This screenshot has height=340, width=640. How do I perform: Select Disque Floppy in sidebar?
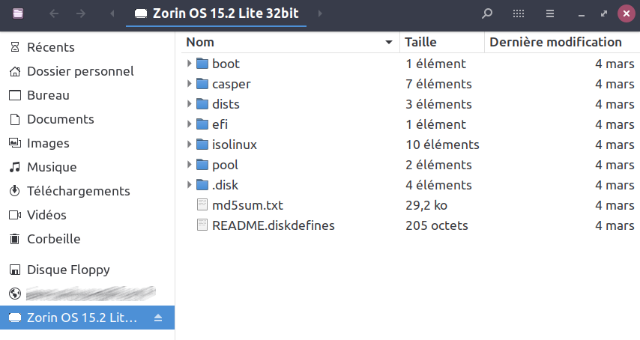pos(68,270)
